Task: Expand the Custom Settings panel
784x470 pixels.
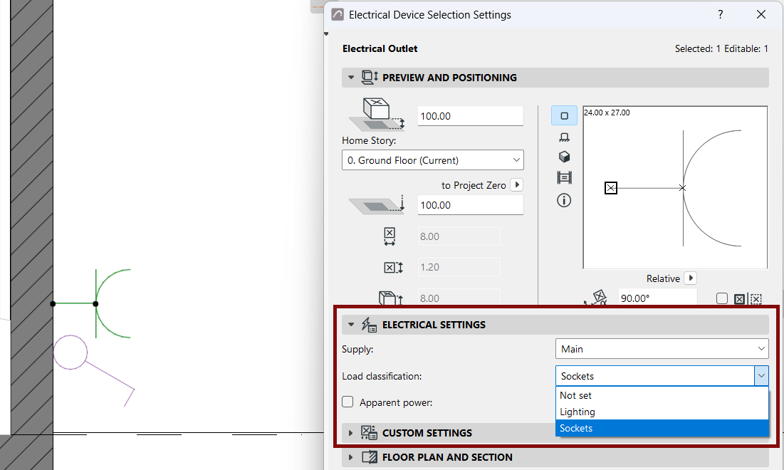Action: click(350, 433)
